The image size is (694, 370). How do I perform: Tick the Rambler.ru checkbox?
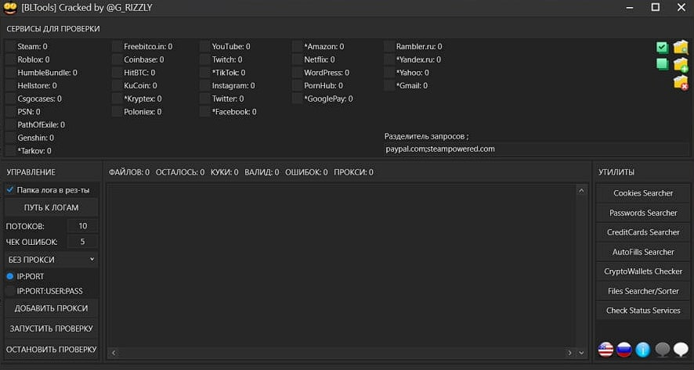coord(389,46)
